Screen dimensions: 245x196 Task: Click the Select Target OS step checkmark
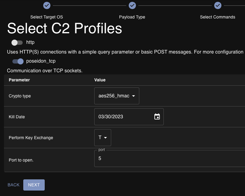click(x=46, y=5)
